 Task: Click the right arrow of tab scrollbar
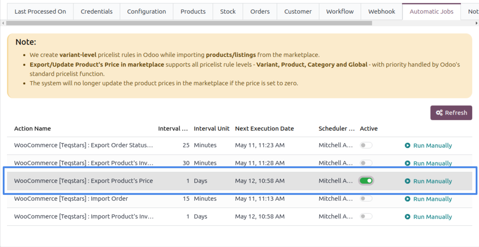476,23
